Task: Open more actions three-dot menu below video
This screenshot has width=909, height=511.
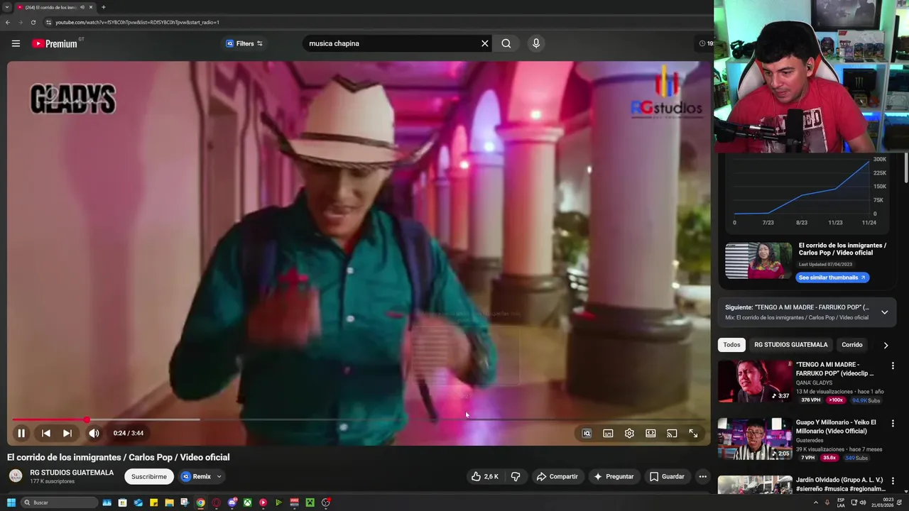Action: [702, 476]
